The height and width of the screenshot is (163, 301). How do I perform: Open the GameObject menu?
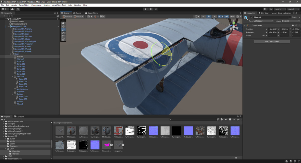coord(24,5)
